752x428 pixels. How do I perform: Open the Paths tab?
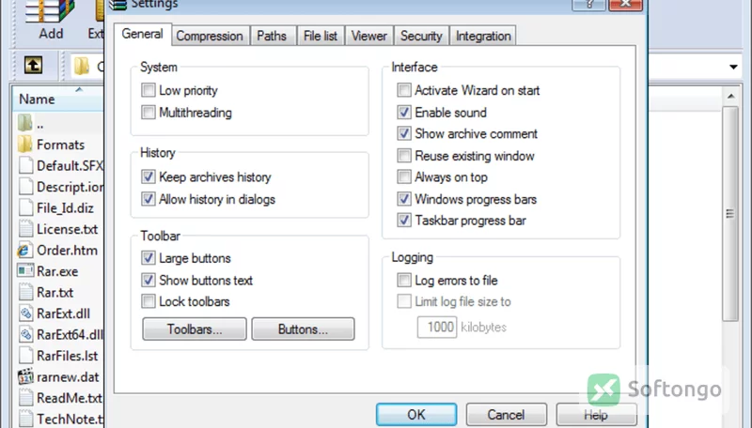point(272,36)
